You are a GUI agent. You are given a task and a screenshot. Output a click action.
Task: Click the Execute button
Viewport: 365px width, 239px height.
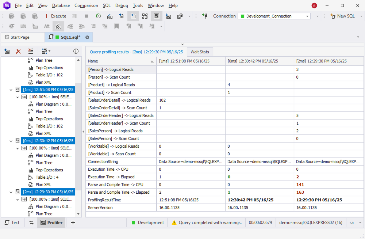click(x=58, y=16)
